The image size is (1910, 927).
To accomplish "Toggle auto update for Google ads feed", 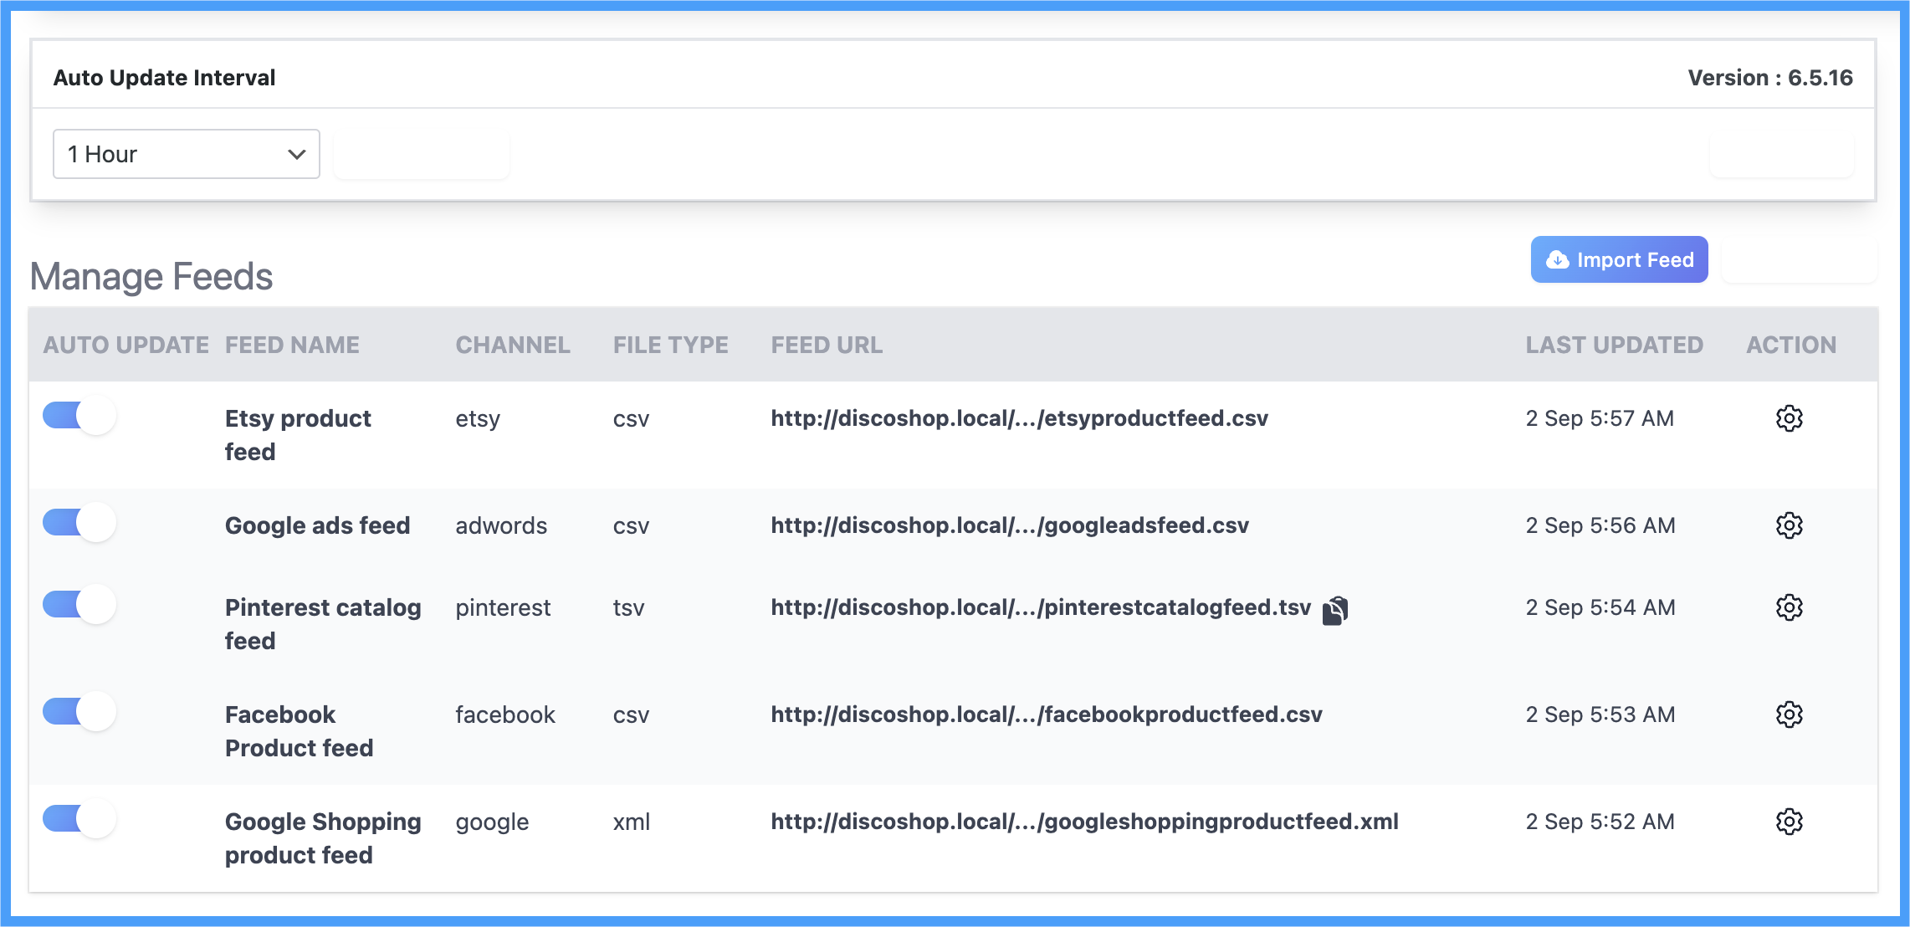I will [x=79, y=522].
